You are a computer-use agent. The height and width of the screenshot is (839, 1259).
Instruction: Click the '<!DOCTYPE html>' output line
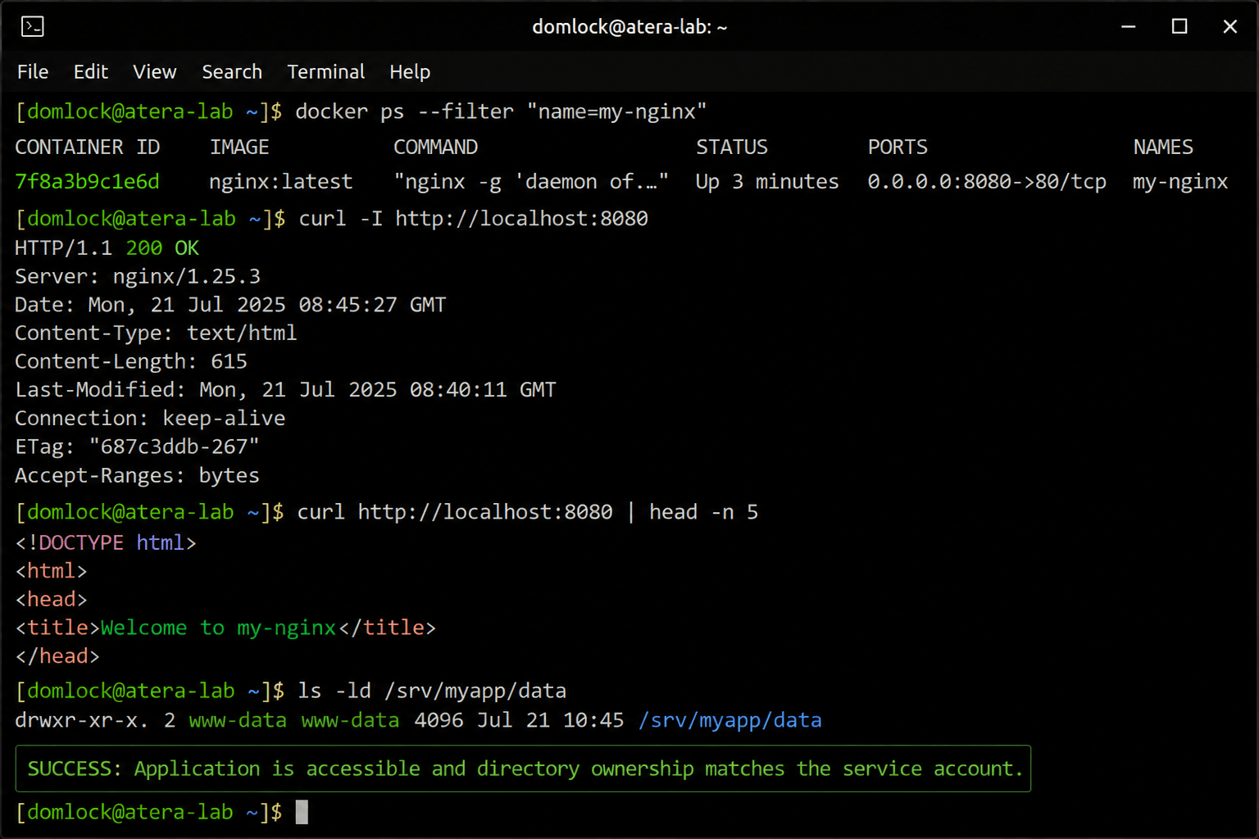106,542
